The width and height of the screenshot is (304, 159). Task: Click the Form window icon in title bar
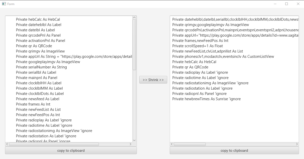pyautogui.click(x=4, y=4)
